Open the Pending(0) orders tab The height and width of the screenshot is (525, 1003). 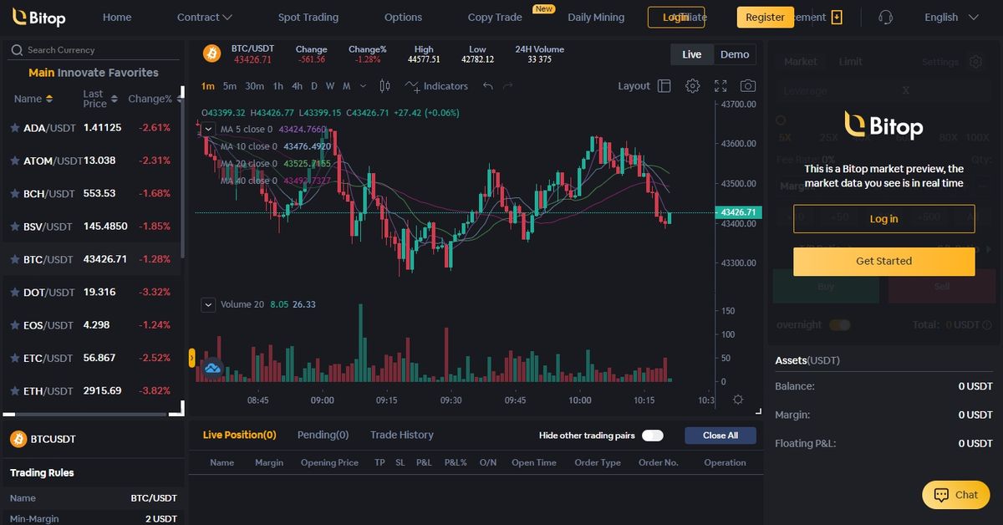tap(323, 435)
